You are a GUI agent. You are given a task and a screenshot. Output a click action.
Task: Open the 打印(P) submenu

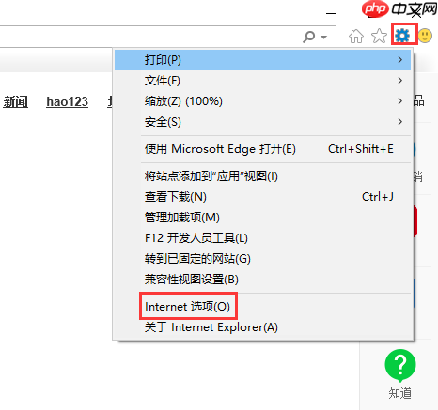(x=262, y=60)
